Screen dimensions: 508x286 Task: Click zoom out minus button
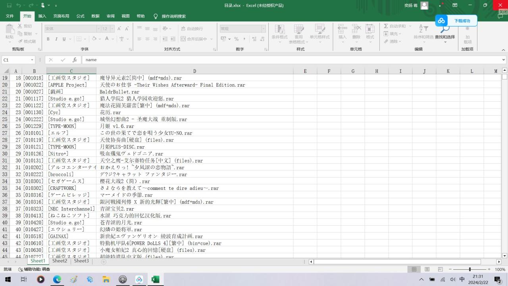coord(450,269)
